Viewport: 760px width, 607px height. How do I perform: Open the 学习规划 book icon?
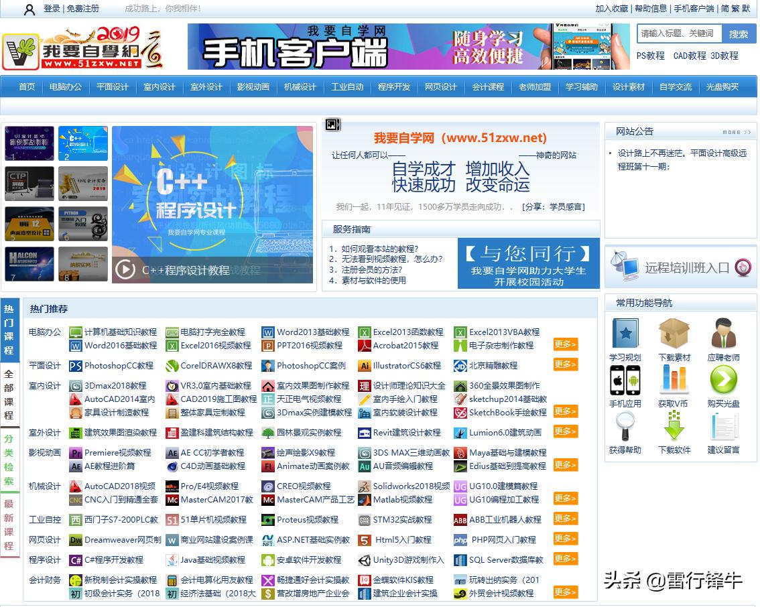(625, 334)
